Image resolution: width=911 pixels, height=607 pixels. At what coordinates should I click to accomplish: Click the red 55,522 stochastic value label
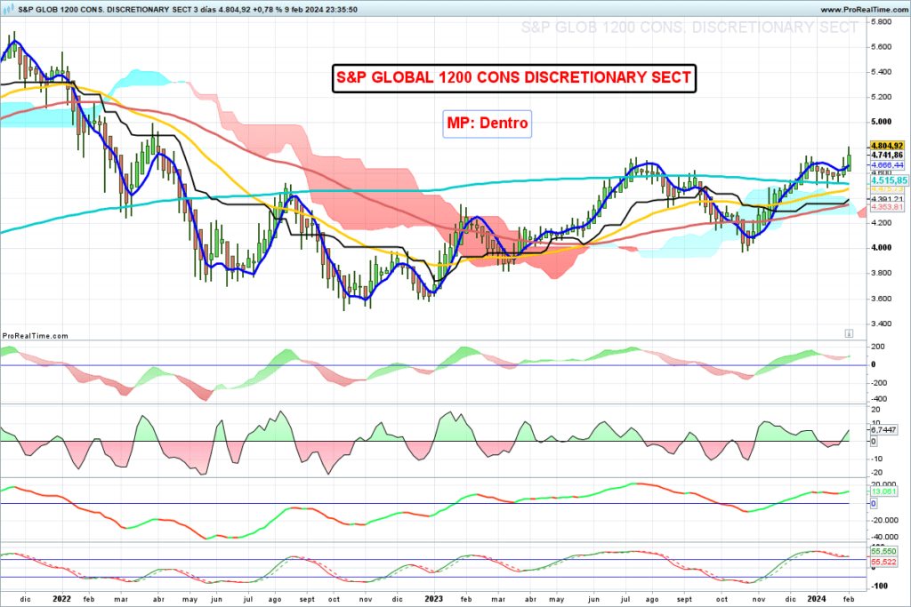point(883,562)
